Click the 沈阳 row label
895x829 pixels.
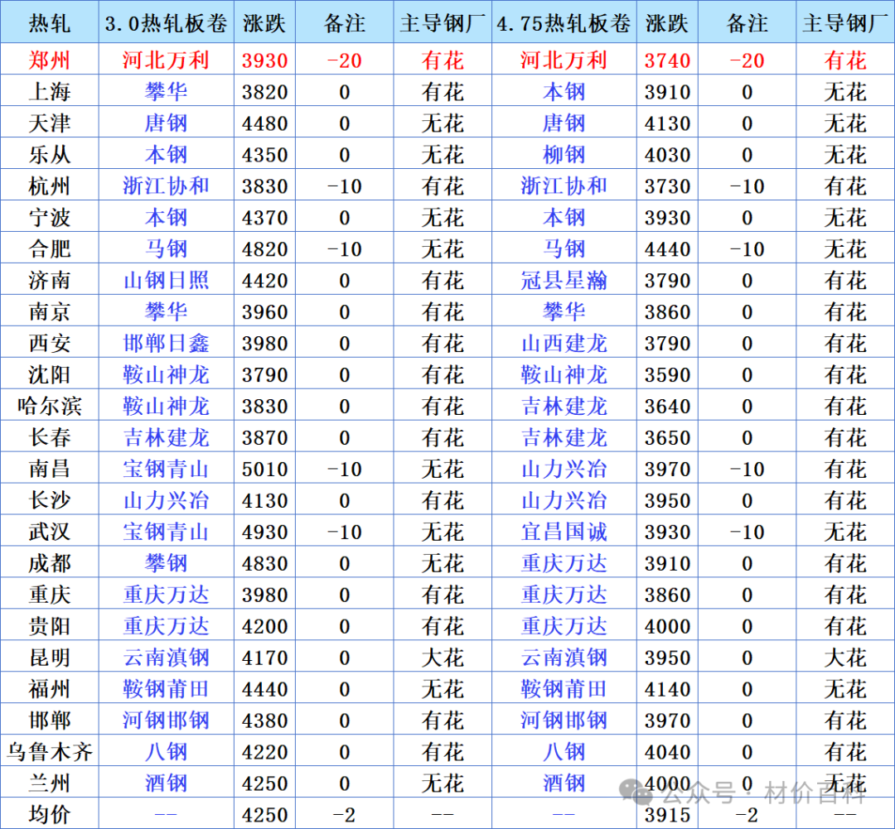point(50,374)
